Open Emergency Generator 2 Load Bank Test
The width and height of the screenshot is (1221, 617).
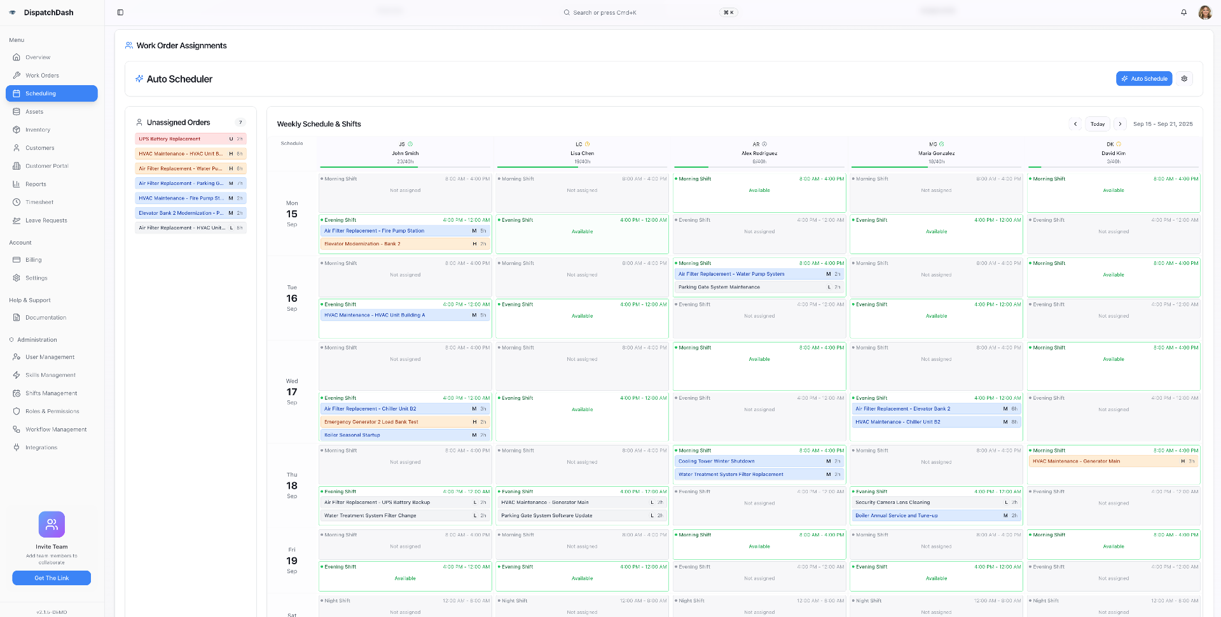pyautogui.click(x=405, y=422)
